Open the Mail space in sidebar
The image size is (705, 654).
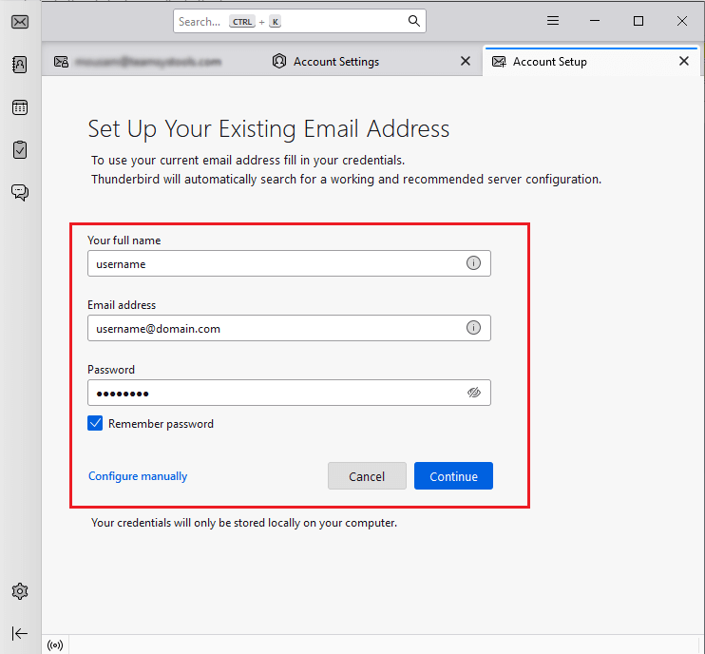(20, 22)
